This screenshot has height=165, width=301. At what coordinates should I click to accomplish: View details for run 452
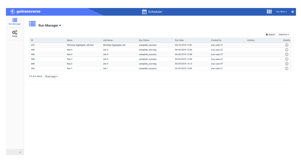[x=287, y=45]
